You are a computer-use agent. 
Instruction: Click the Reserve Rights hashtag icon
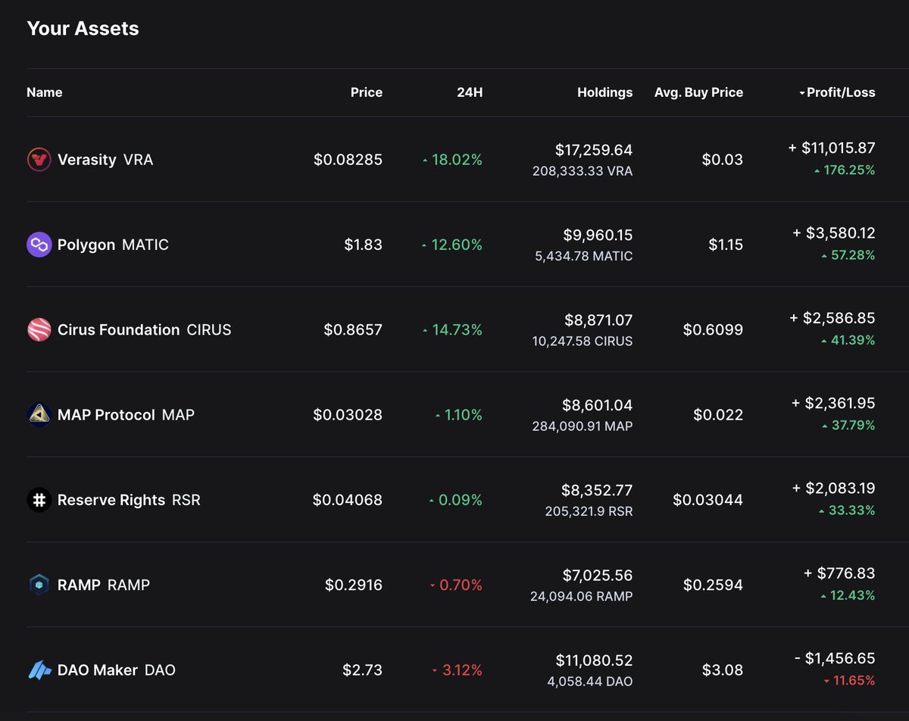pos(39,500)
